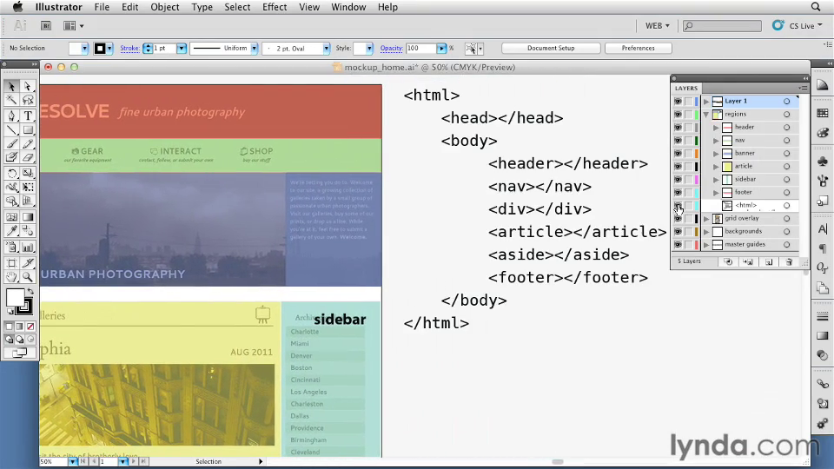
Task: Select the Pencil tool
Action: tap(28, 143)
